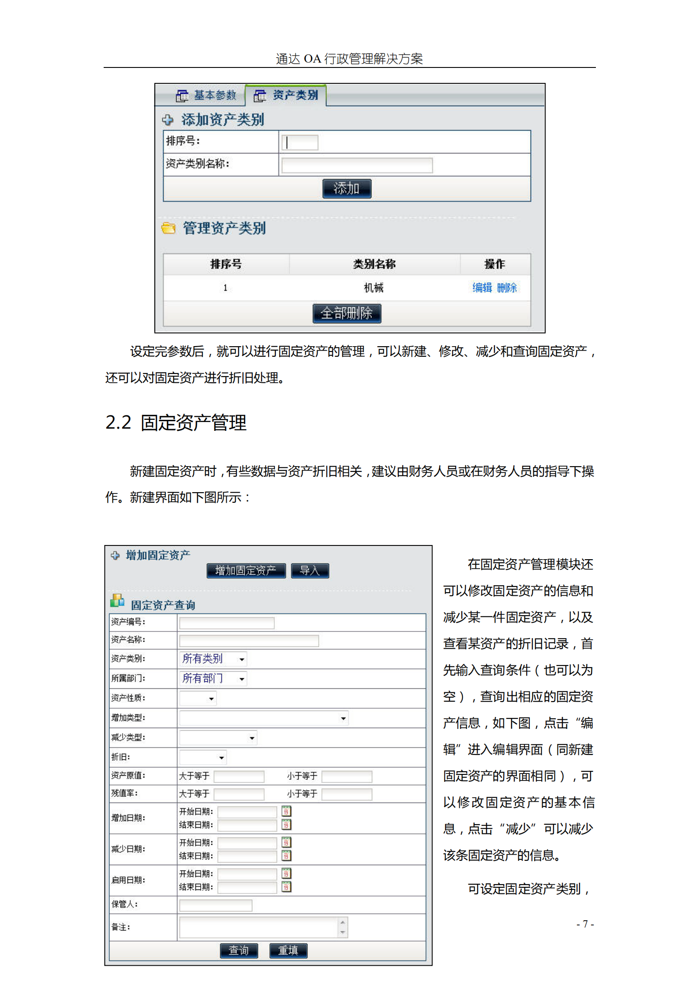Open calendar for 减少日期 结束日期
The height and width of the screenshot is (990, 700).
[286, 856]
